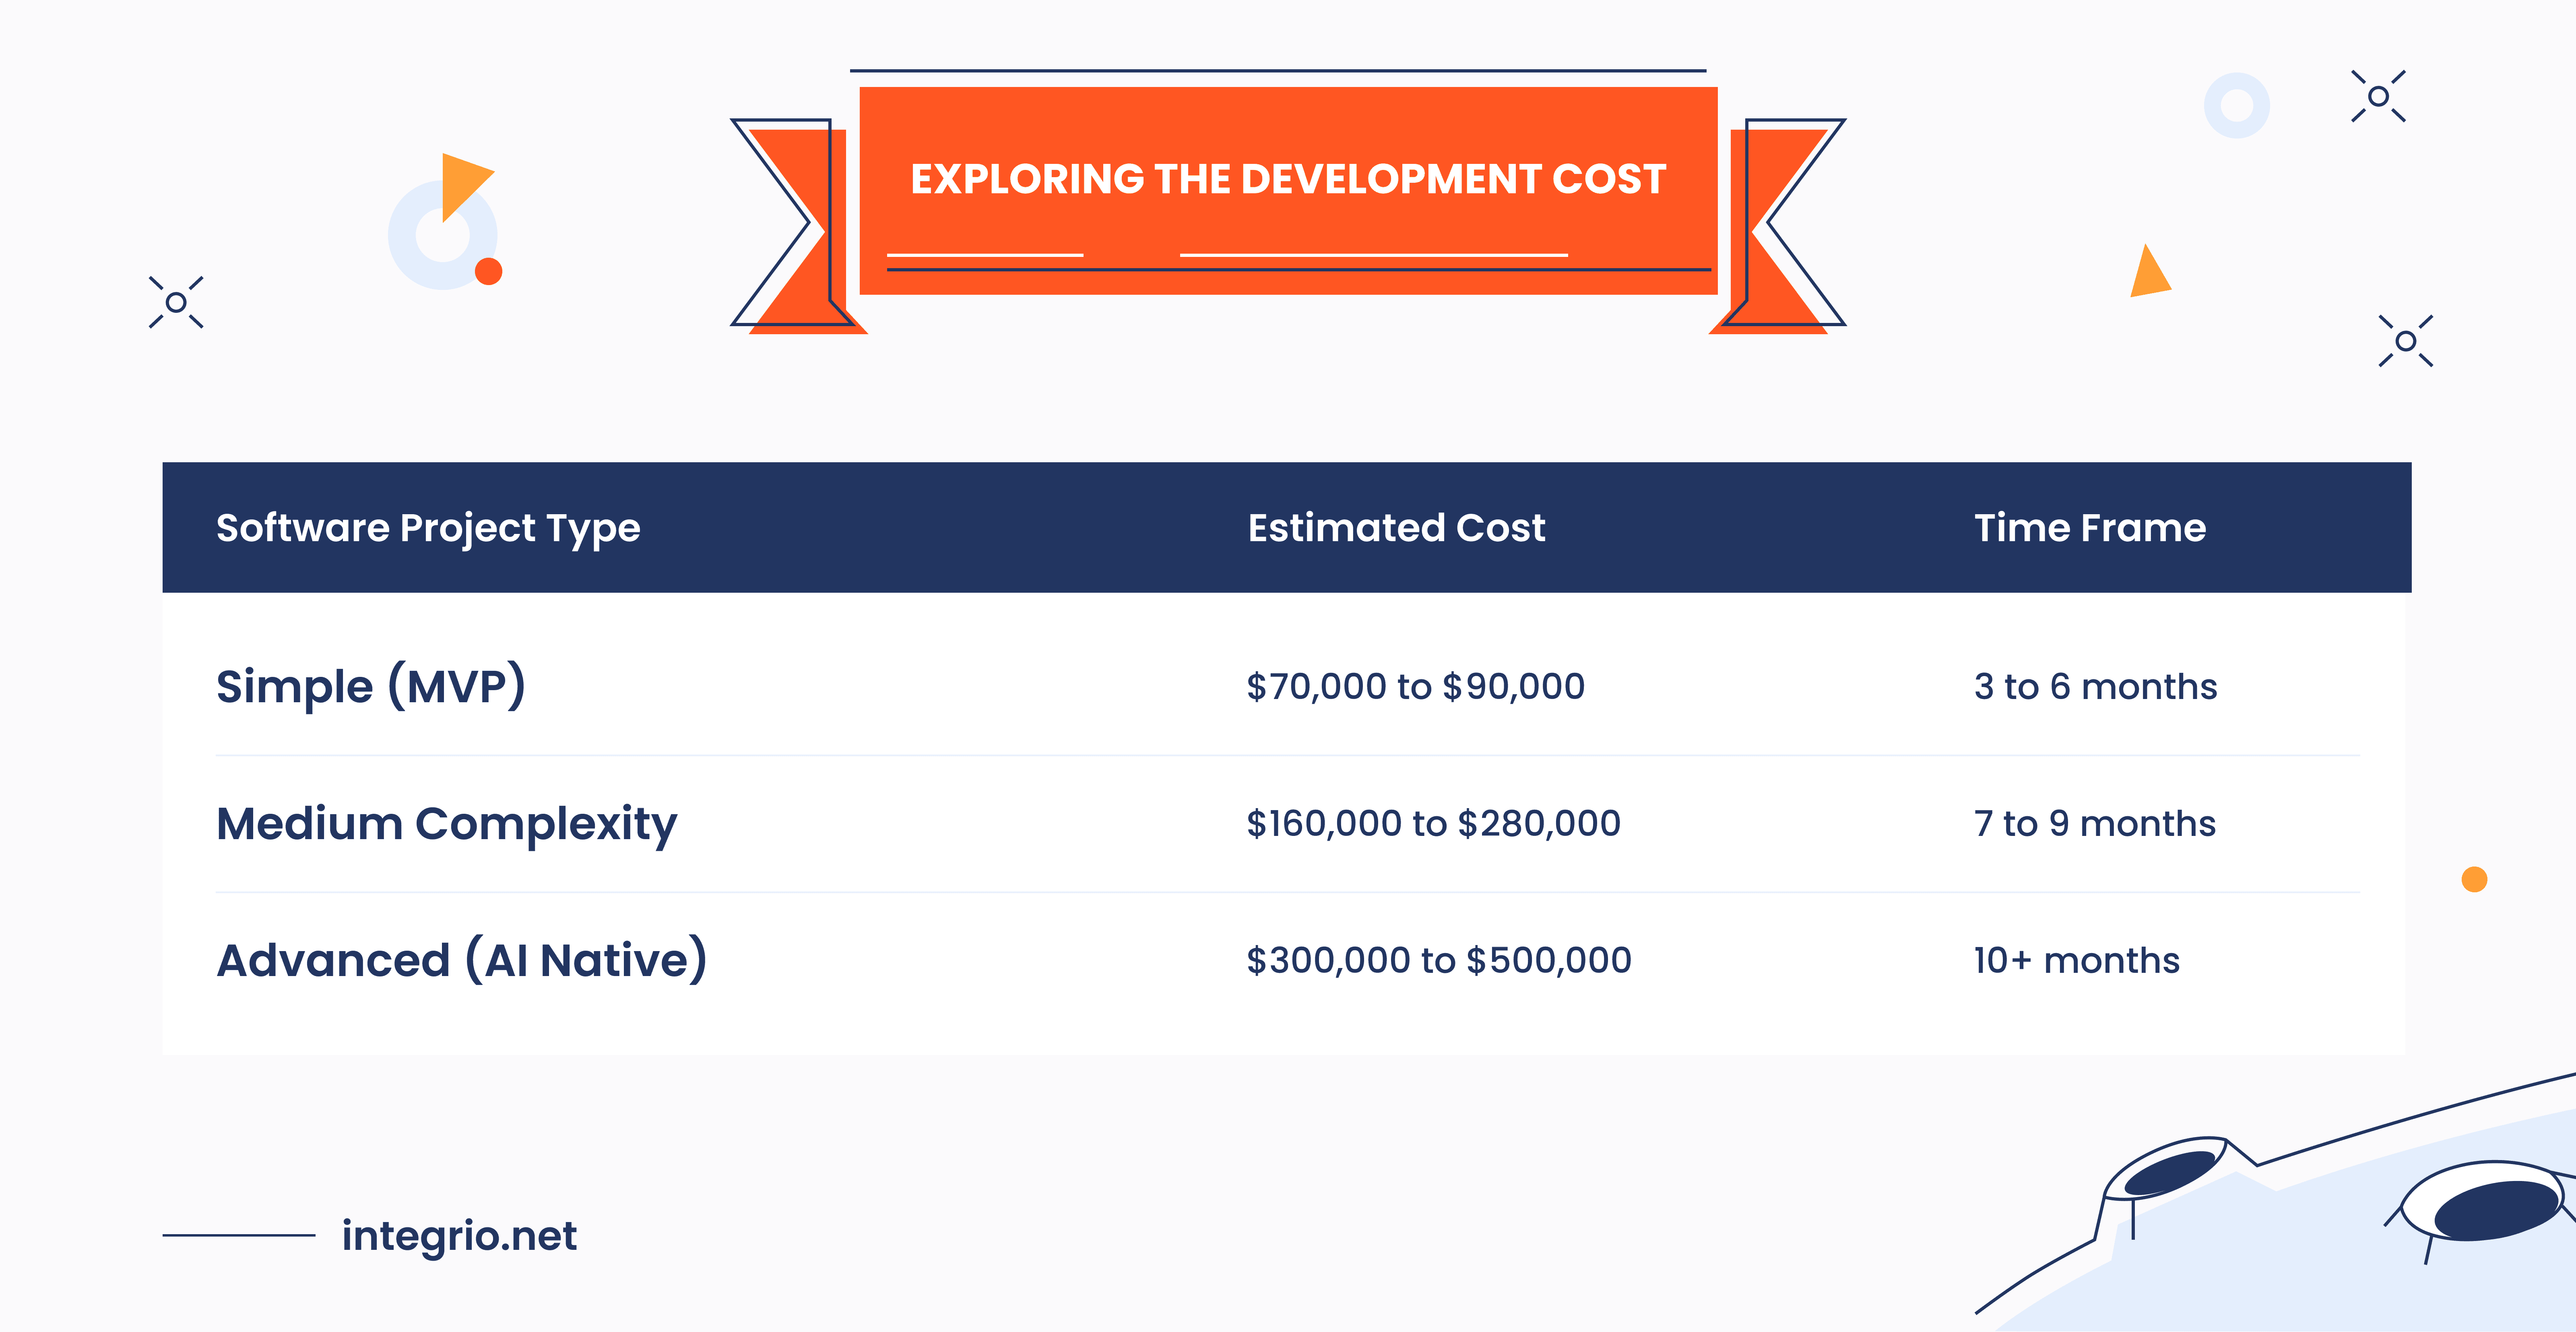The height and width of the screenshot is (1332, 2576).
Task: Click the Exploring the Development Cost banner
Action: click(1288, 180)
